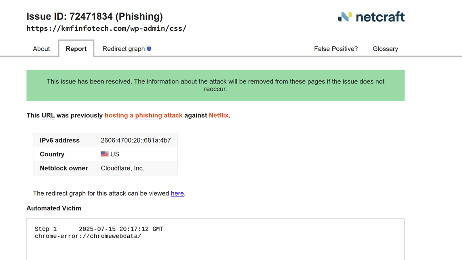The width and height of the screenshot is (462, 260).
Task: Click the kmfinfotech.com URL heading
Action: coord(106,29)
